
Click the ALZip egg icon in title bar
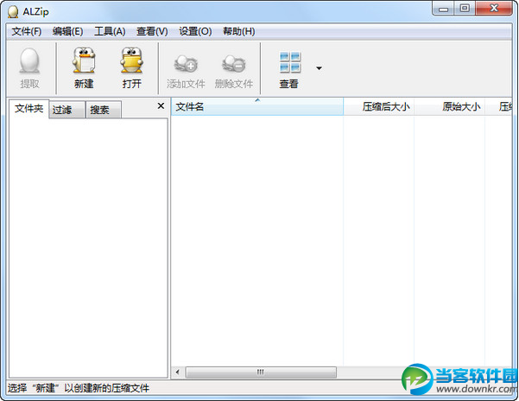click(13, 12)
